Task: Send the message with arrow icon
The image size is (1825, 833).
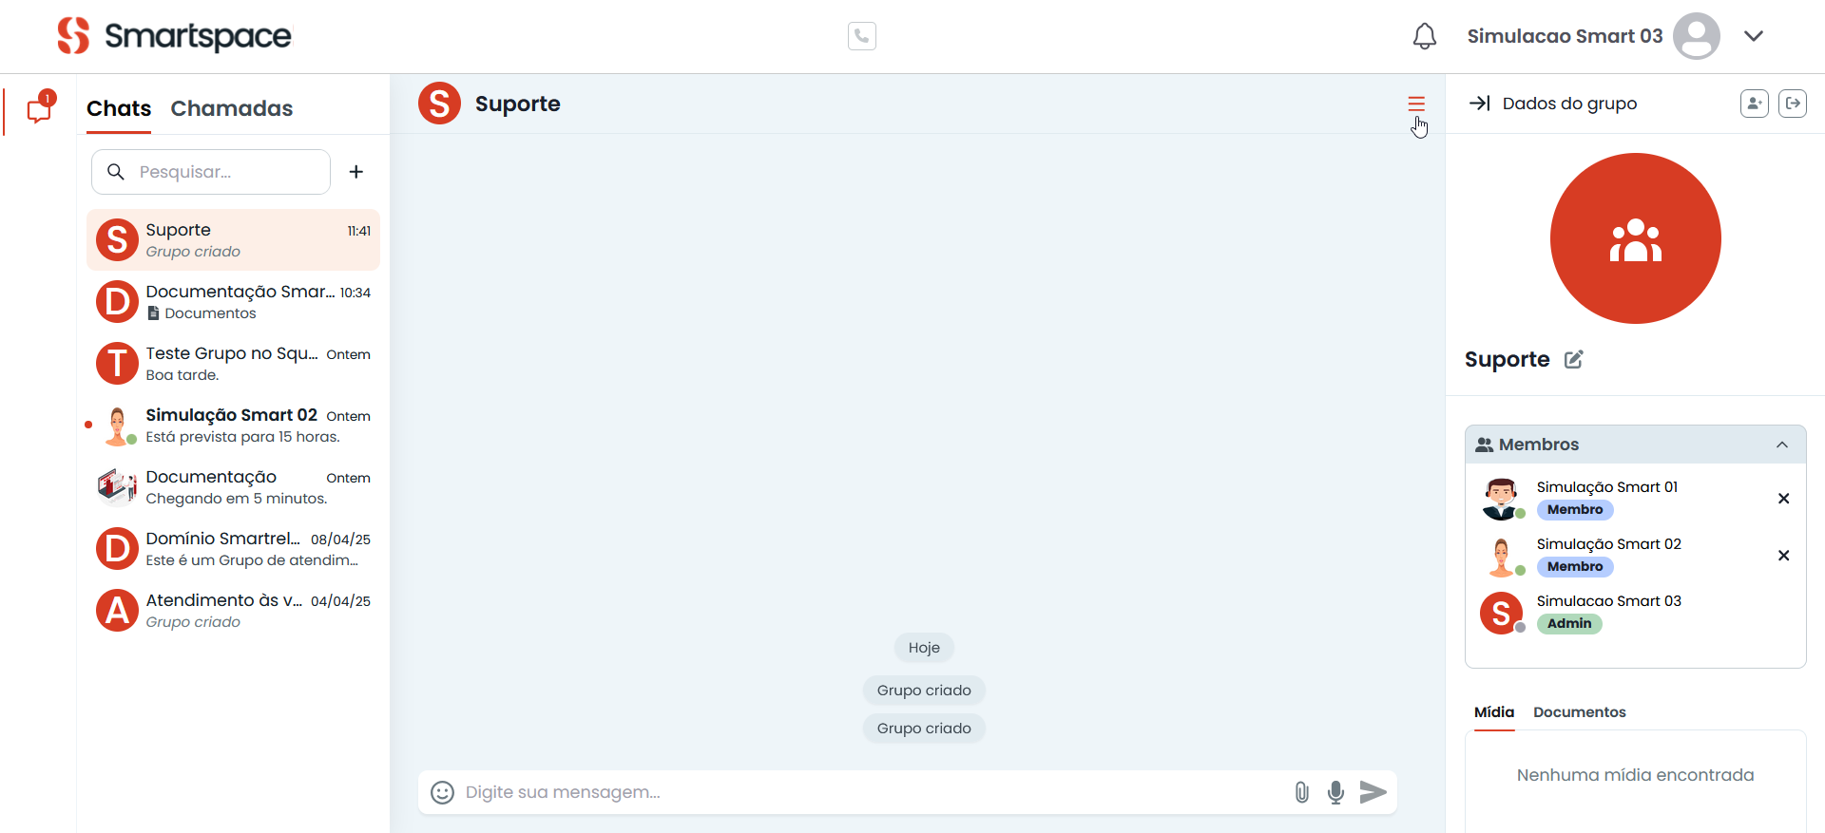Action: tap(1373, 792)
